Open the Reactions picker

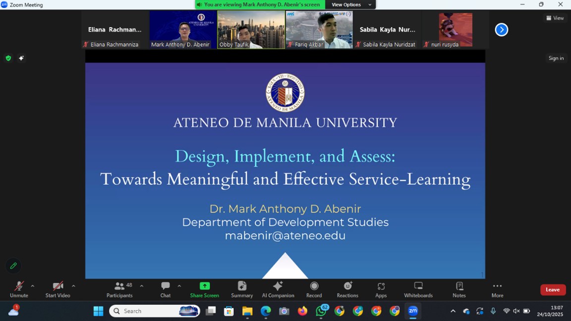tap(347, 290)
